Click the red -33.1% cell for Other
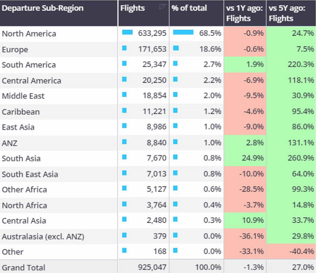Viewport: 316px width, 273px height. (x=245, y=251)
